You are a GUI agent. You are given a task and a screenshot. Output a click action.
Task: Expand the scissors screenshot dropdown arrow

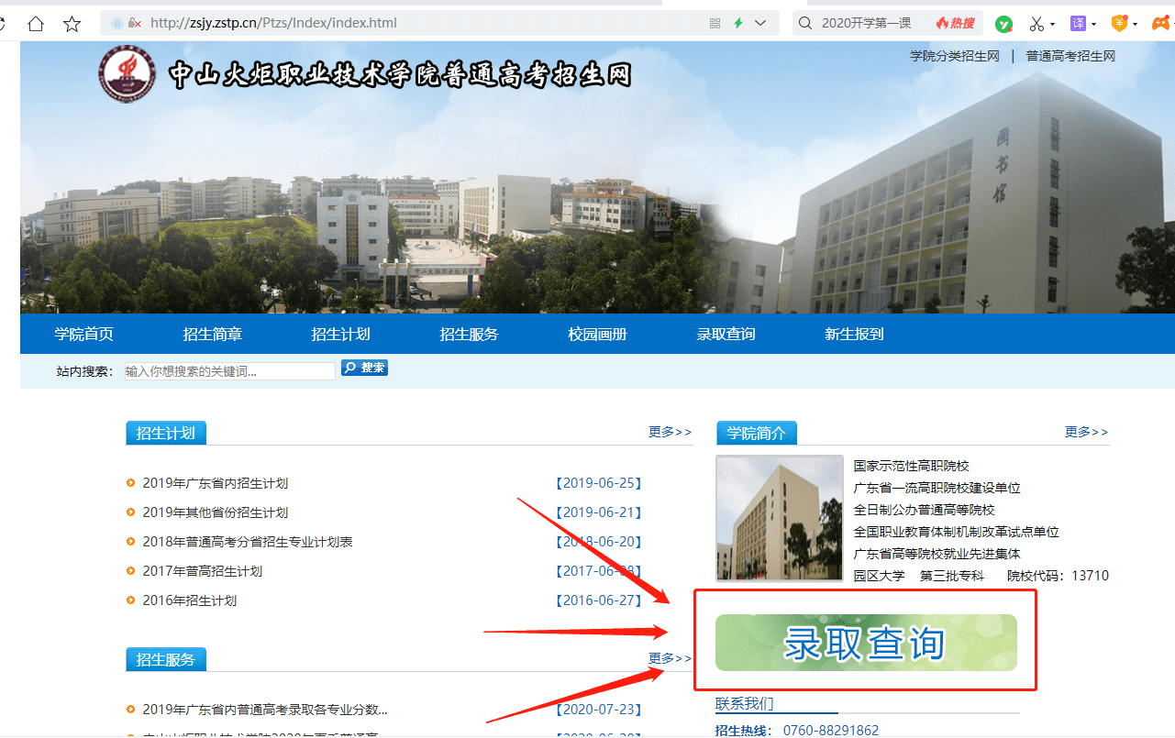pos(1052,24)
